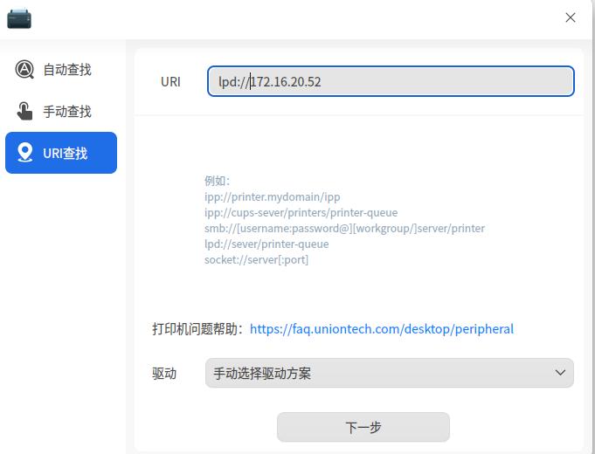Click into the URI input field
The image size is (595, 454).
coord(391,81)
